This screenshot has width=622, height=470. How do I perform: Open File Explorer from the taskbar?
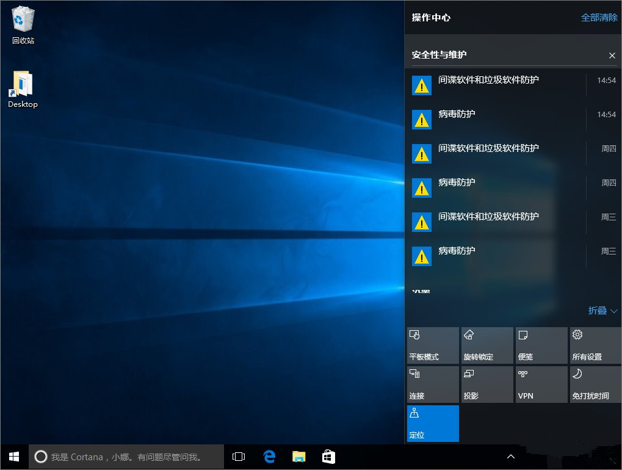[x=298, y=457]
